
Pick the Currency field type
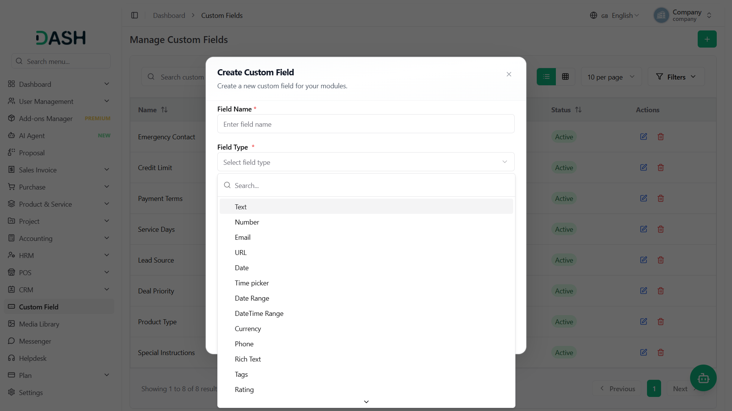coord(366,328)
